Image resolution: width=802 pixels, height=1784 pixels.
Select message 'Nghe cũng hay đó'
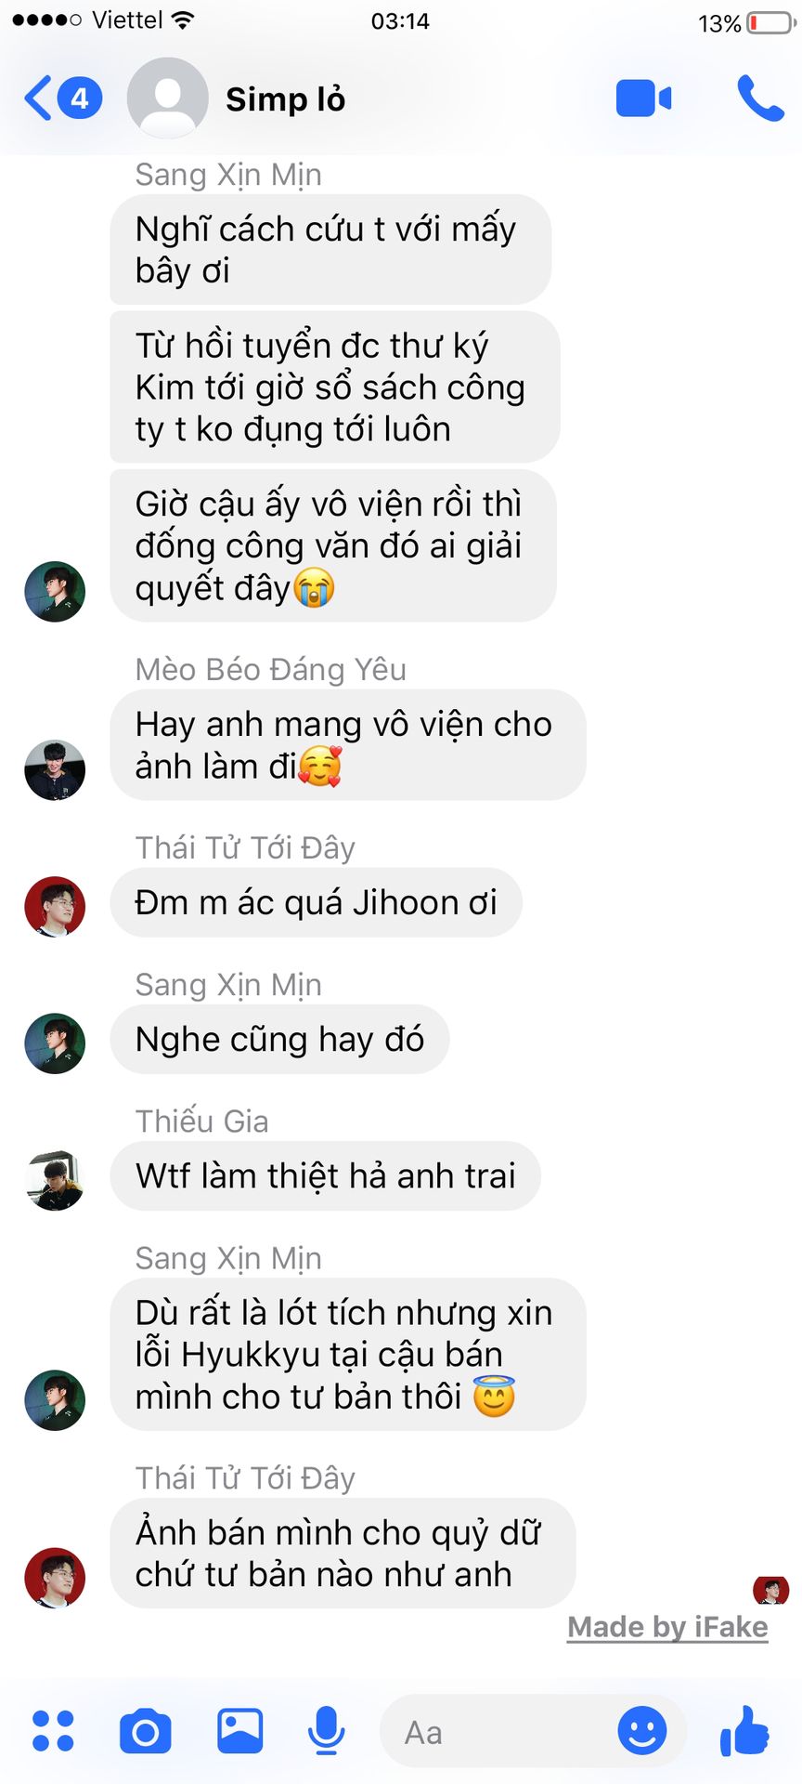pos(279,1039)
